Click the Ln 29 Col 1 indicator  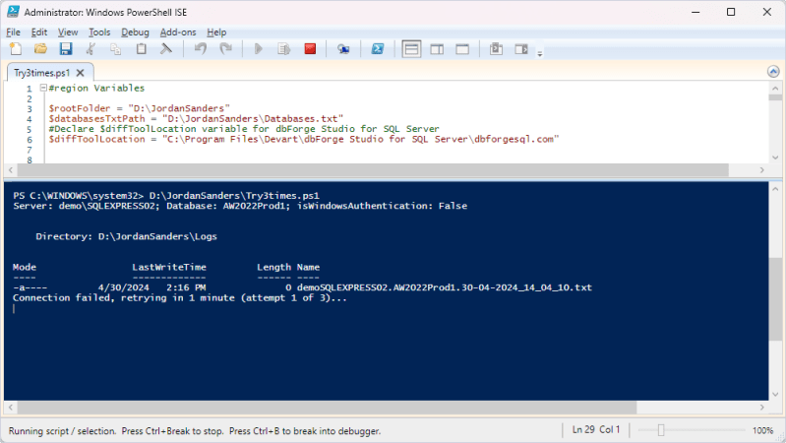coord(596,430)
